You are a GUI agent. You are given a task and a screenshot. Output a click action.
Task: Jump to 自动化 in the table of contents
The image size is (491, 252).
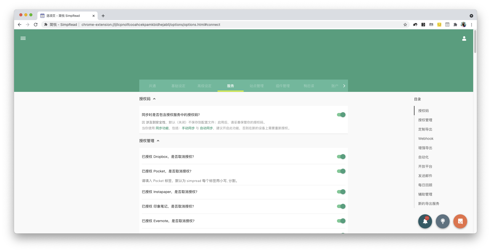tap(424, 157)
